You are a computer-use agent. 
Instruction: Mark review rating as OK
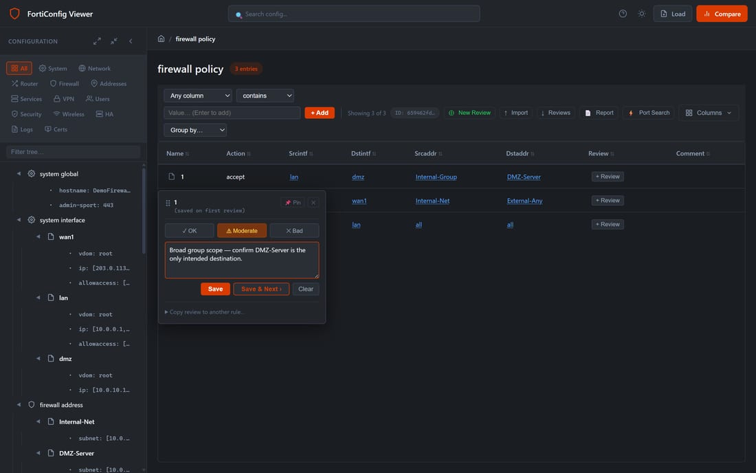pyautogui.click(x=190, y=230)
